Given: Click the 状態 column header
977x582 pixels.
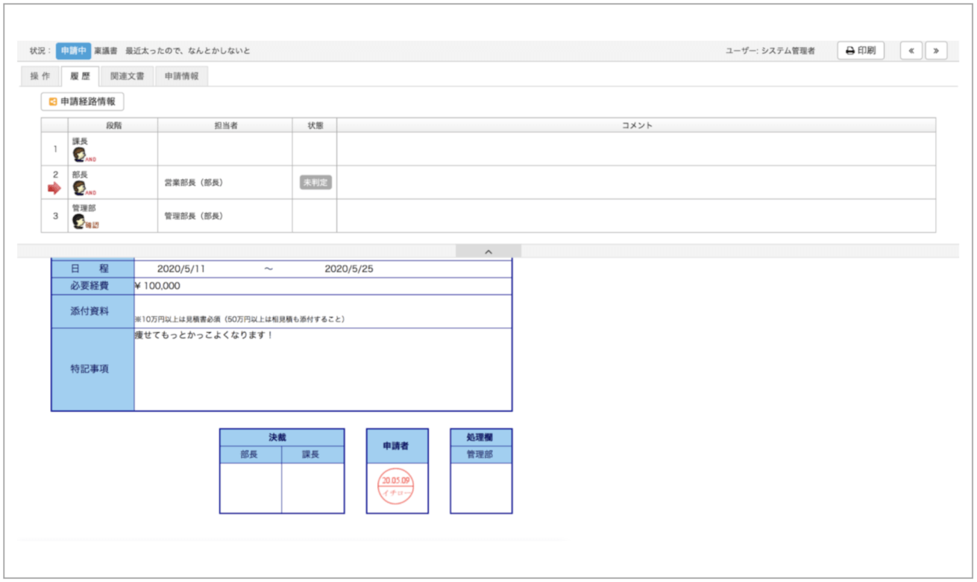Looking at the screenshot, I should (315, 125).
